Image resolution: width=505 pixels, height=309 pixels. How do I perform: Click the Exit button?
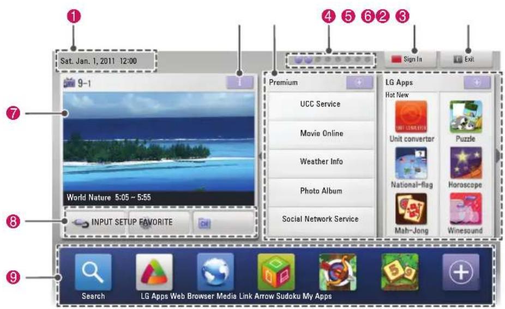(x=466, y=59)
